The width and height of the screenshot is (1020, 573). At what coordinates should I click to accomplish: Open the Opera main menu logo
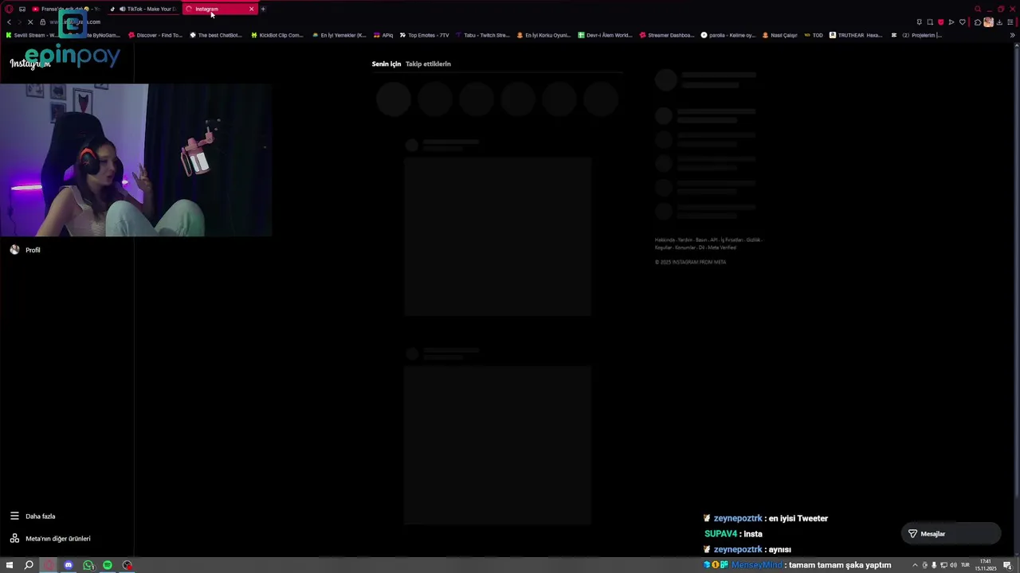(x=9, y=9)
